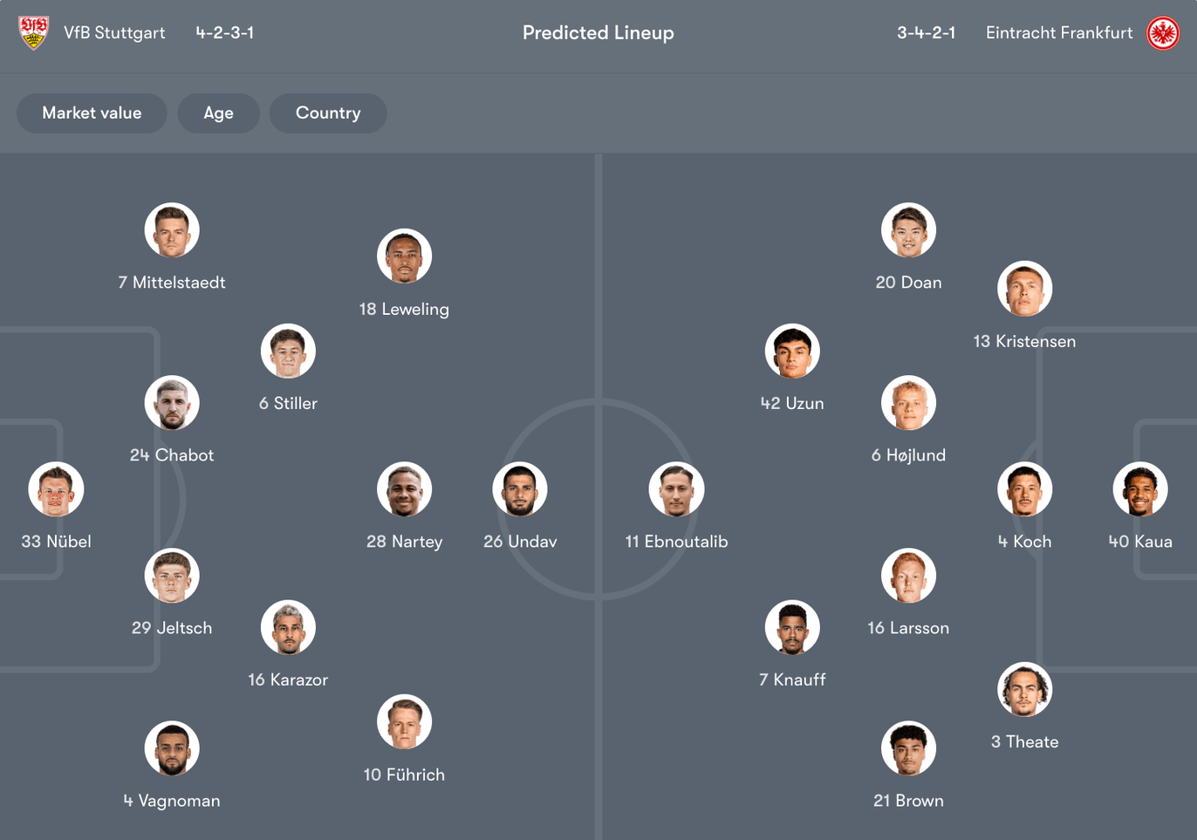
Task: Open profile of 16 Larsson
Action: click(908, 575)
